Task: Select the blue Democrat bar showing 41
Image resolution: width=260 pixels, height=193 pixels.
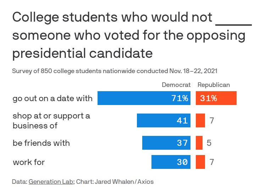Action: (164, 121)
